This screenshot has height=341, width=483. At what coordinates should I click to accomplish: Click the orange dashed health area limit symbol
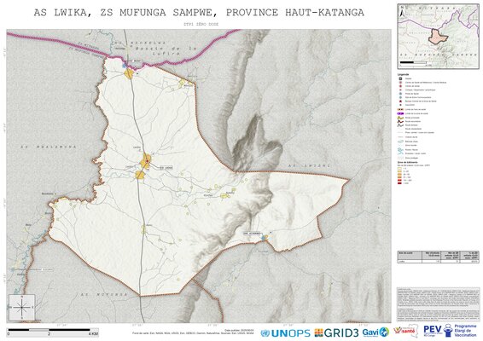coord(400,109)
